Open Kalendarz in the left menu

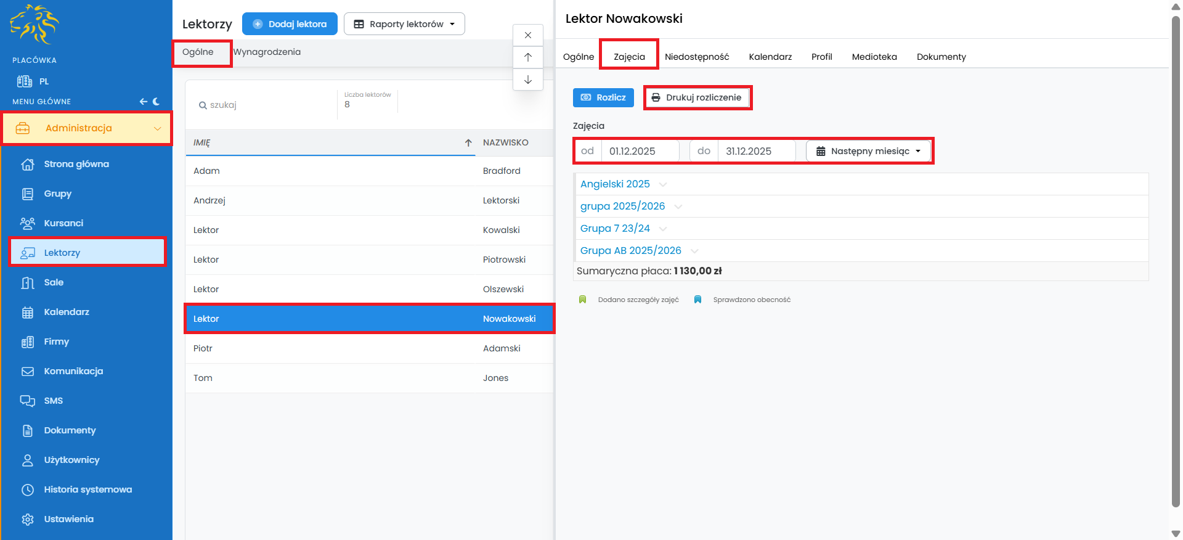coord(67,312)
